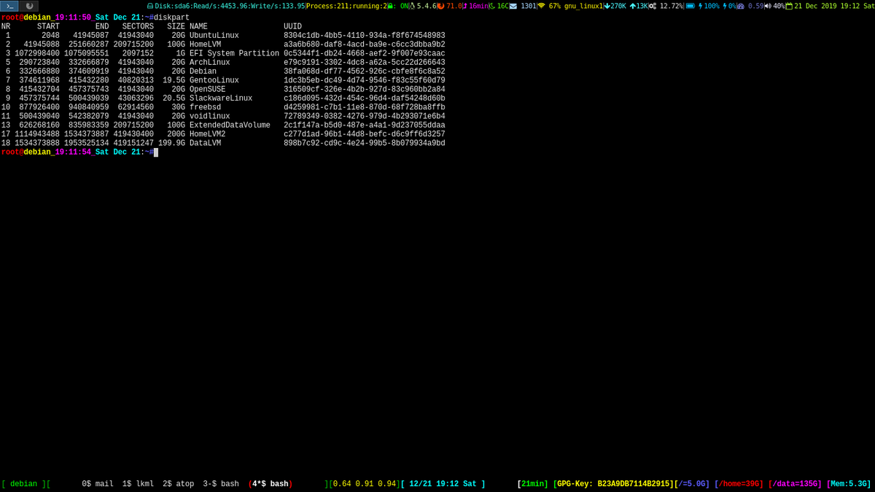
Task: Select the HomeLVM partition name in row 2
Action: [205, 44]
